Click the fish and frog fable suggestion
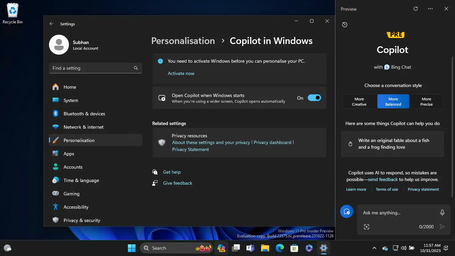Viewport: 455px width, 256px height. (392, 144)
